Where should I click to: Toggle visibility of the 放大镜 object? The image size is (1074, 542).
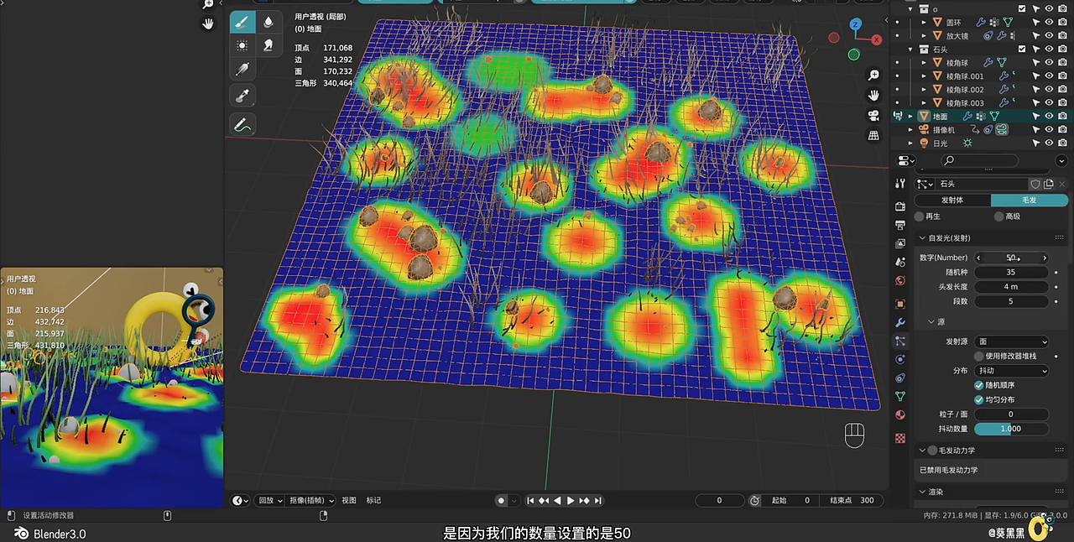point(1048,35)
